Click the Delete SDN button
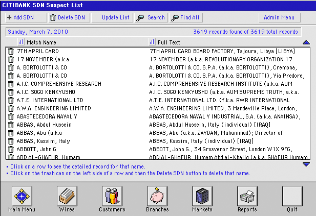The width and height of the screenshot is (316, 216). coord(69,18)
